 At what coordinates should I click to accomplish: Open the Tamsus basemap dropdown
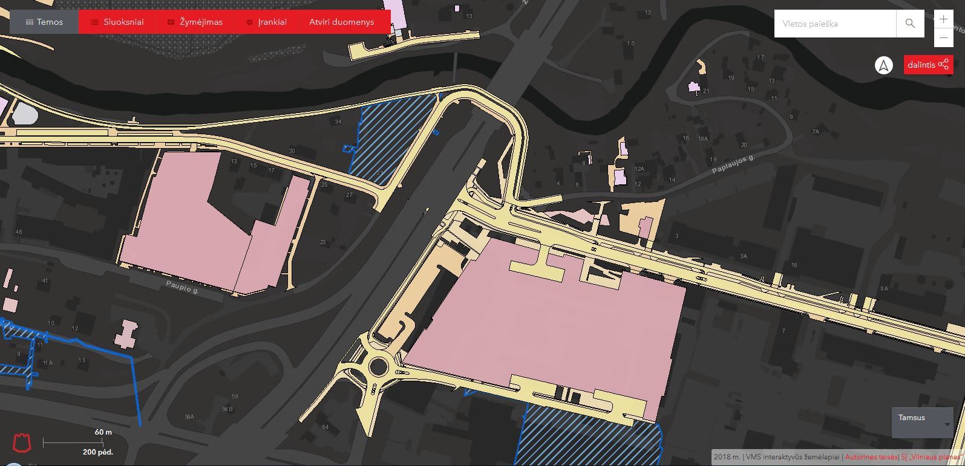coord(921,421)
